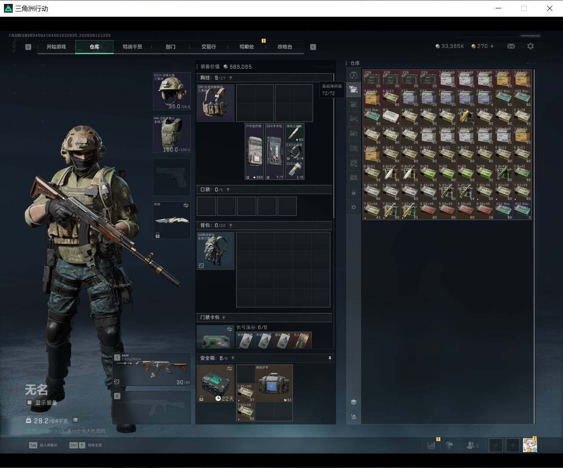Click the swap icon on the keycard bag
563x468 pixels.
(230, 329)
